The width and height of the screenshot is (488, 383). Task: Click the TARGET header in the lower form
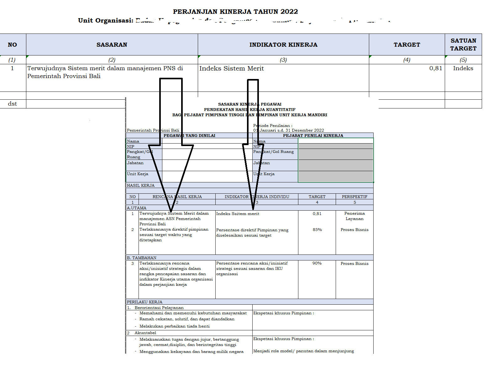pos(317,197)
